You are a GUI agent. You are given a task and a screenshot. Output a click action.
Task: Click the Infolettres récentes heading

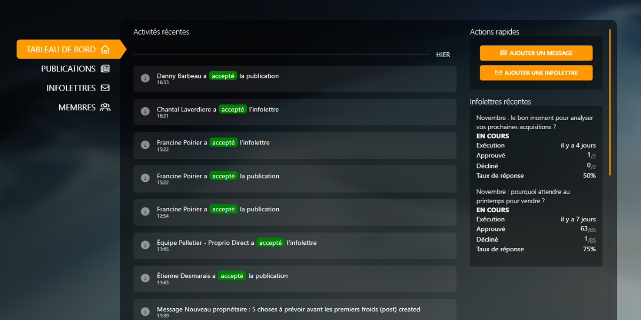(x=501, y=101)
